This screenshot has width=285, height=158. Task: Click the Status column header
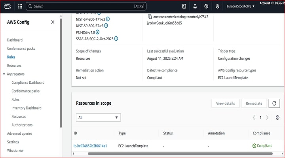168,133
